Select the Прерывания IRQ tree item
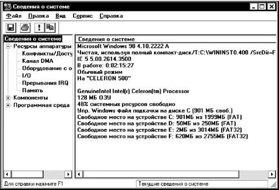 45,83
